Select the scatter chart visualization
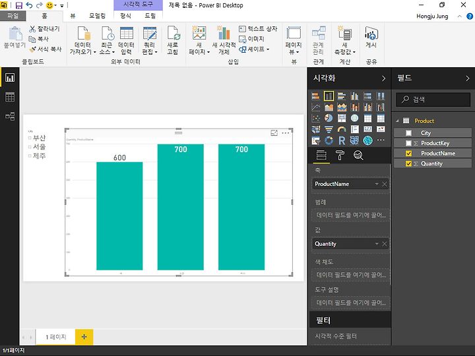The image size is (475, 356). [315, 118]
